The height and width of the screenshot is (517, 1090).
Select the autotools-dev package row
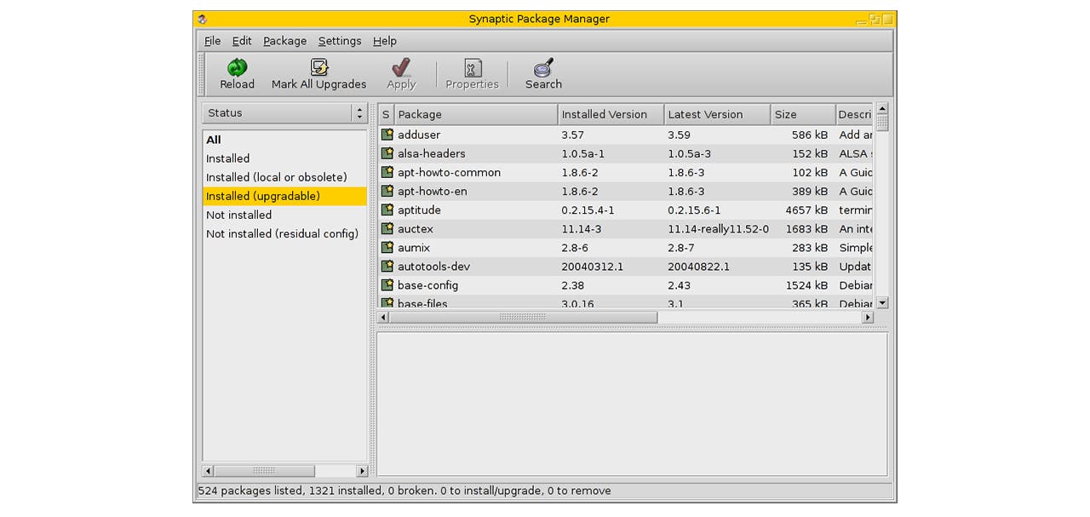point(433,267)
